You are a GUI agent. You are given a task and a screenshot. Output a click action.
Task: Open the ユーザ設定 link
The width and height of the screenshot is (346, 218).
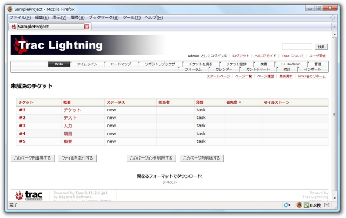(x=317, y=56)
